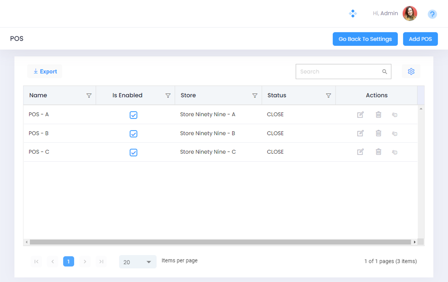This screenshot has width=448, height=282.
Task: Click the trash icon for POS - C
Action: (x=378, y=152)
